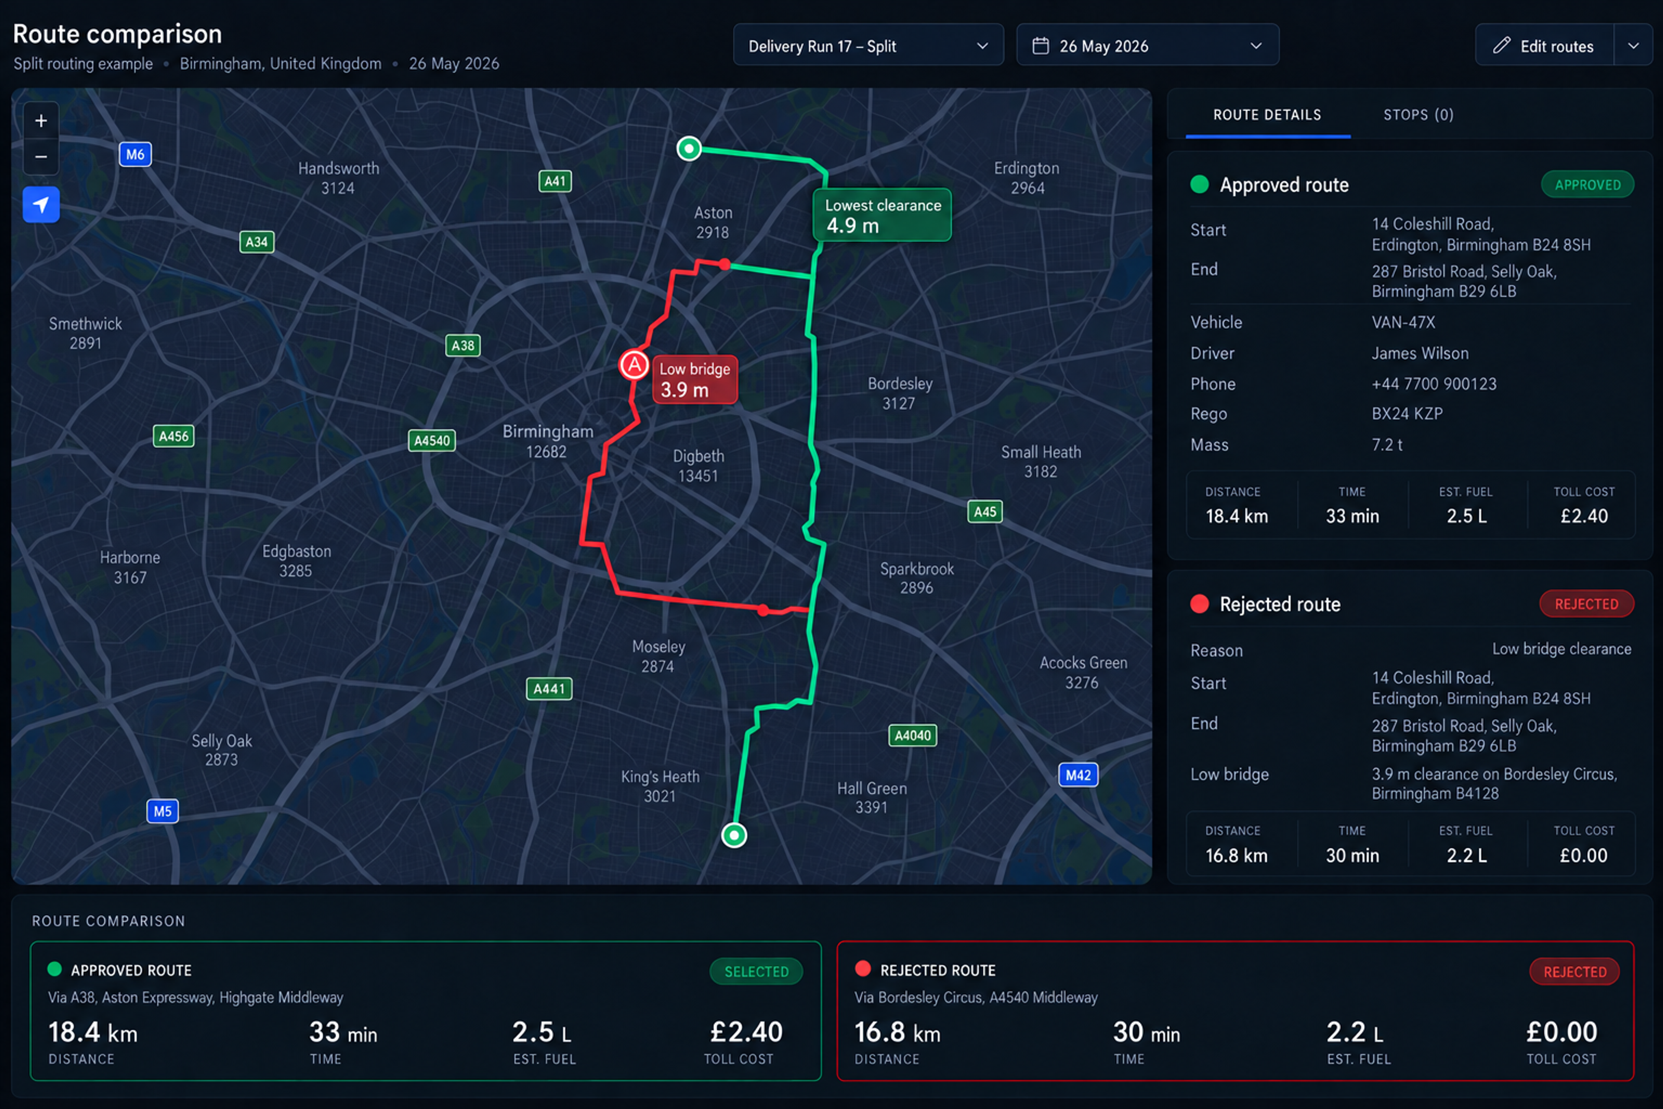
Task: Switch to the Stops (0) tab
Action: point(1418,114)
